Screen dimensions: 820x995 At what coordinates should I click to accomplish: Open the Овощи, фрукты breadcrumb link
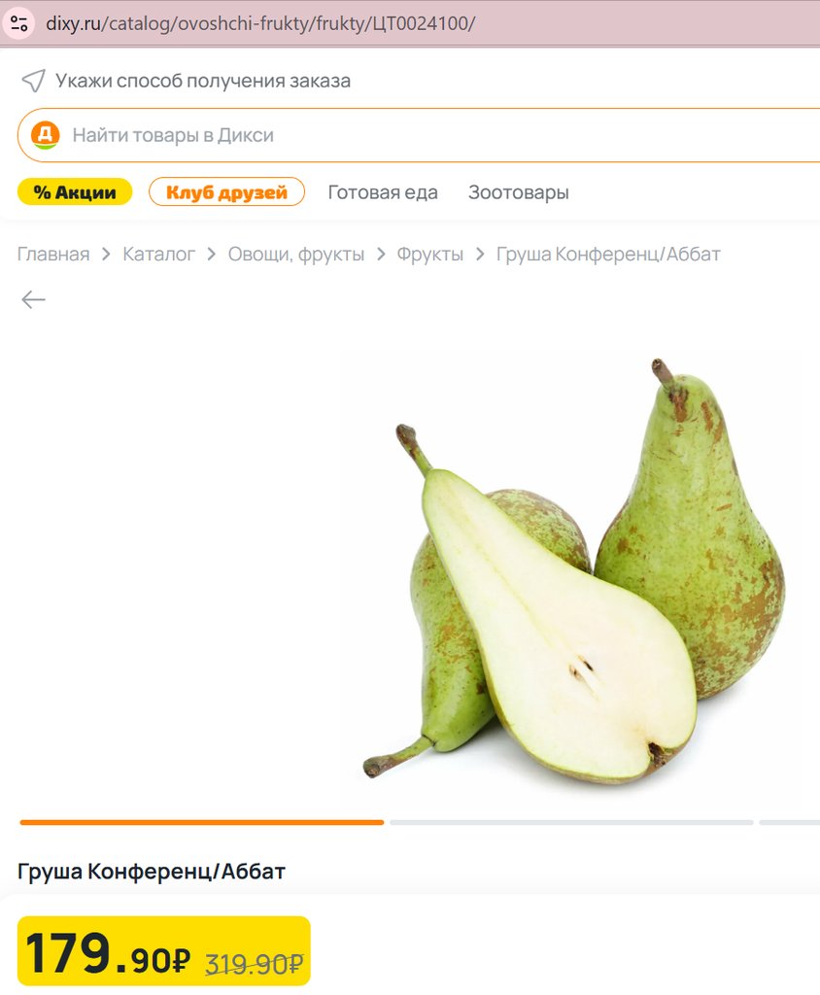point(295,255)
